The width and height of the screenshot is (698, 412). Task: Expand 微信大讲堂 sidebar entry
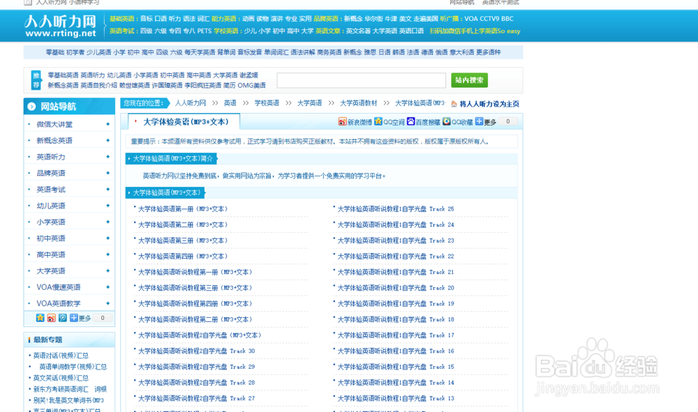[x=107, y=124]
